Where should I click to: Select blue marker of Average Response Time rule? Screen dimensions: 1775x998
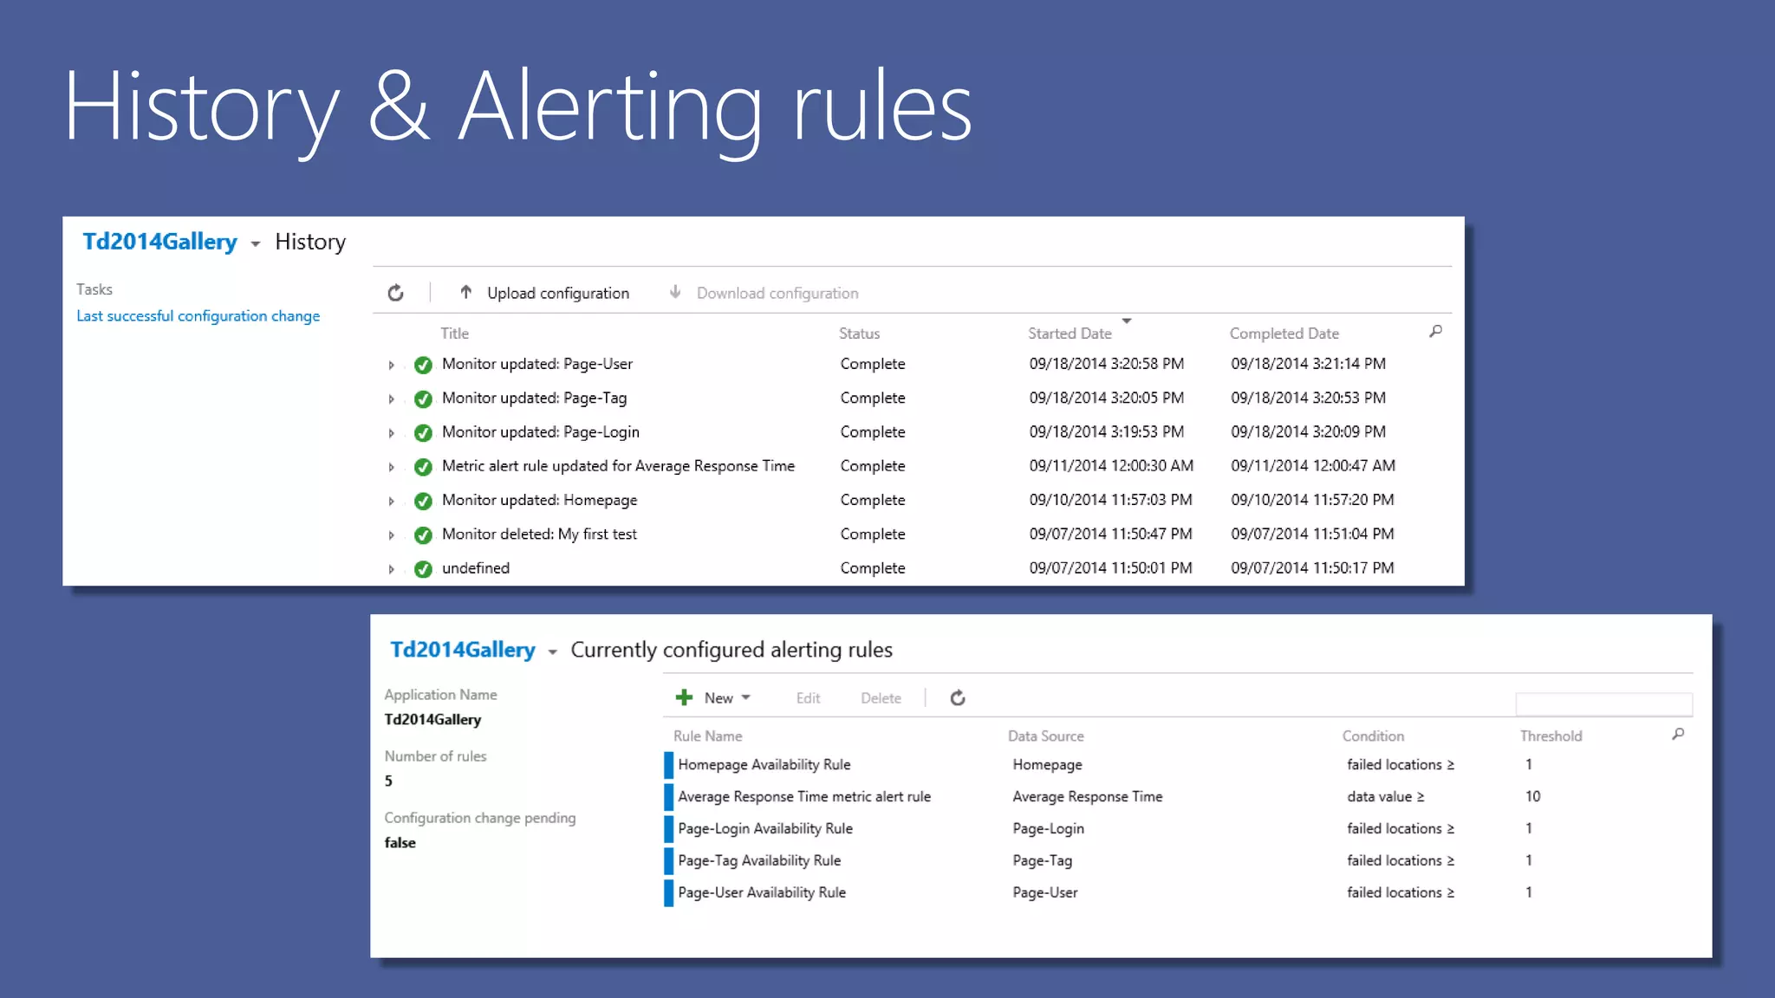coord(669,797)
